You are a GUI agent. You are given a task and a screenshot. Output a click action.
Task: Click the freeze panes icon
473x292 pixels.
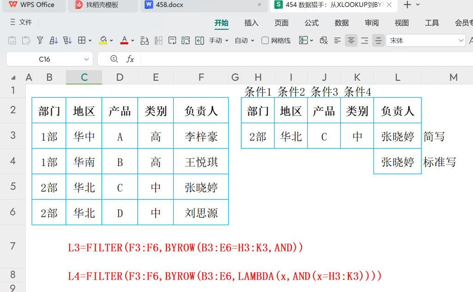[303, 41]
